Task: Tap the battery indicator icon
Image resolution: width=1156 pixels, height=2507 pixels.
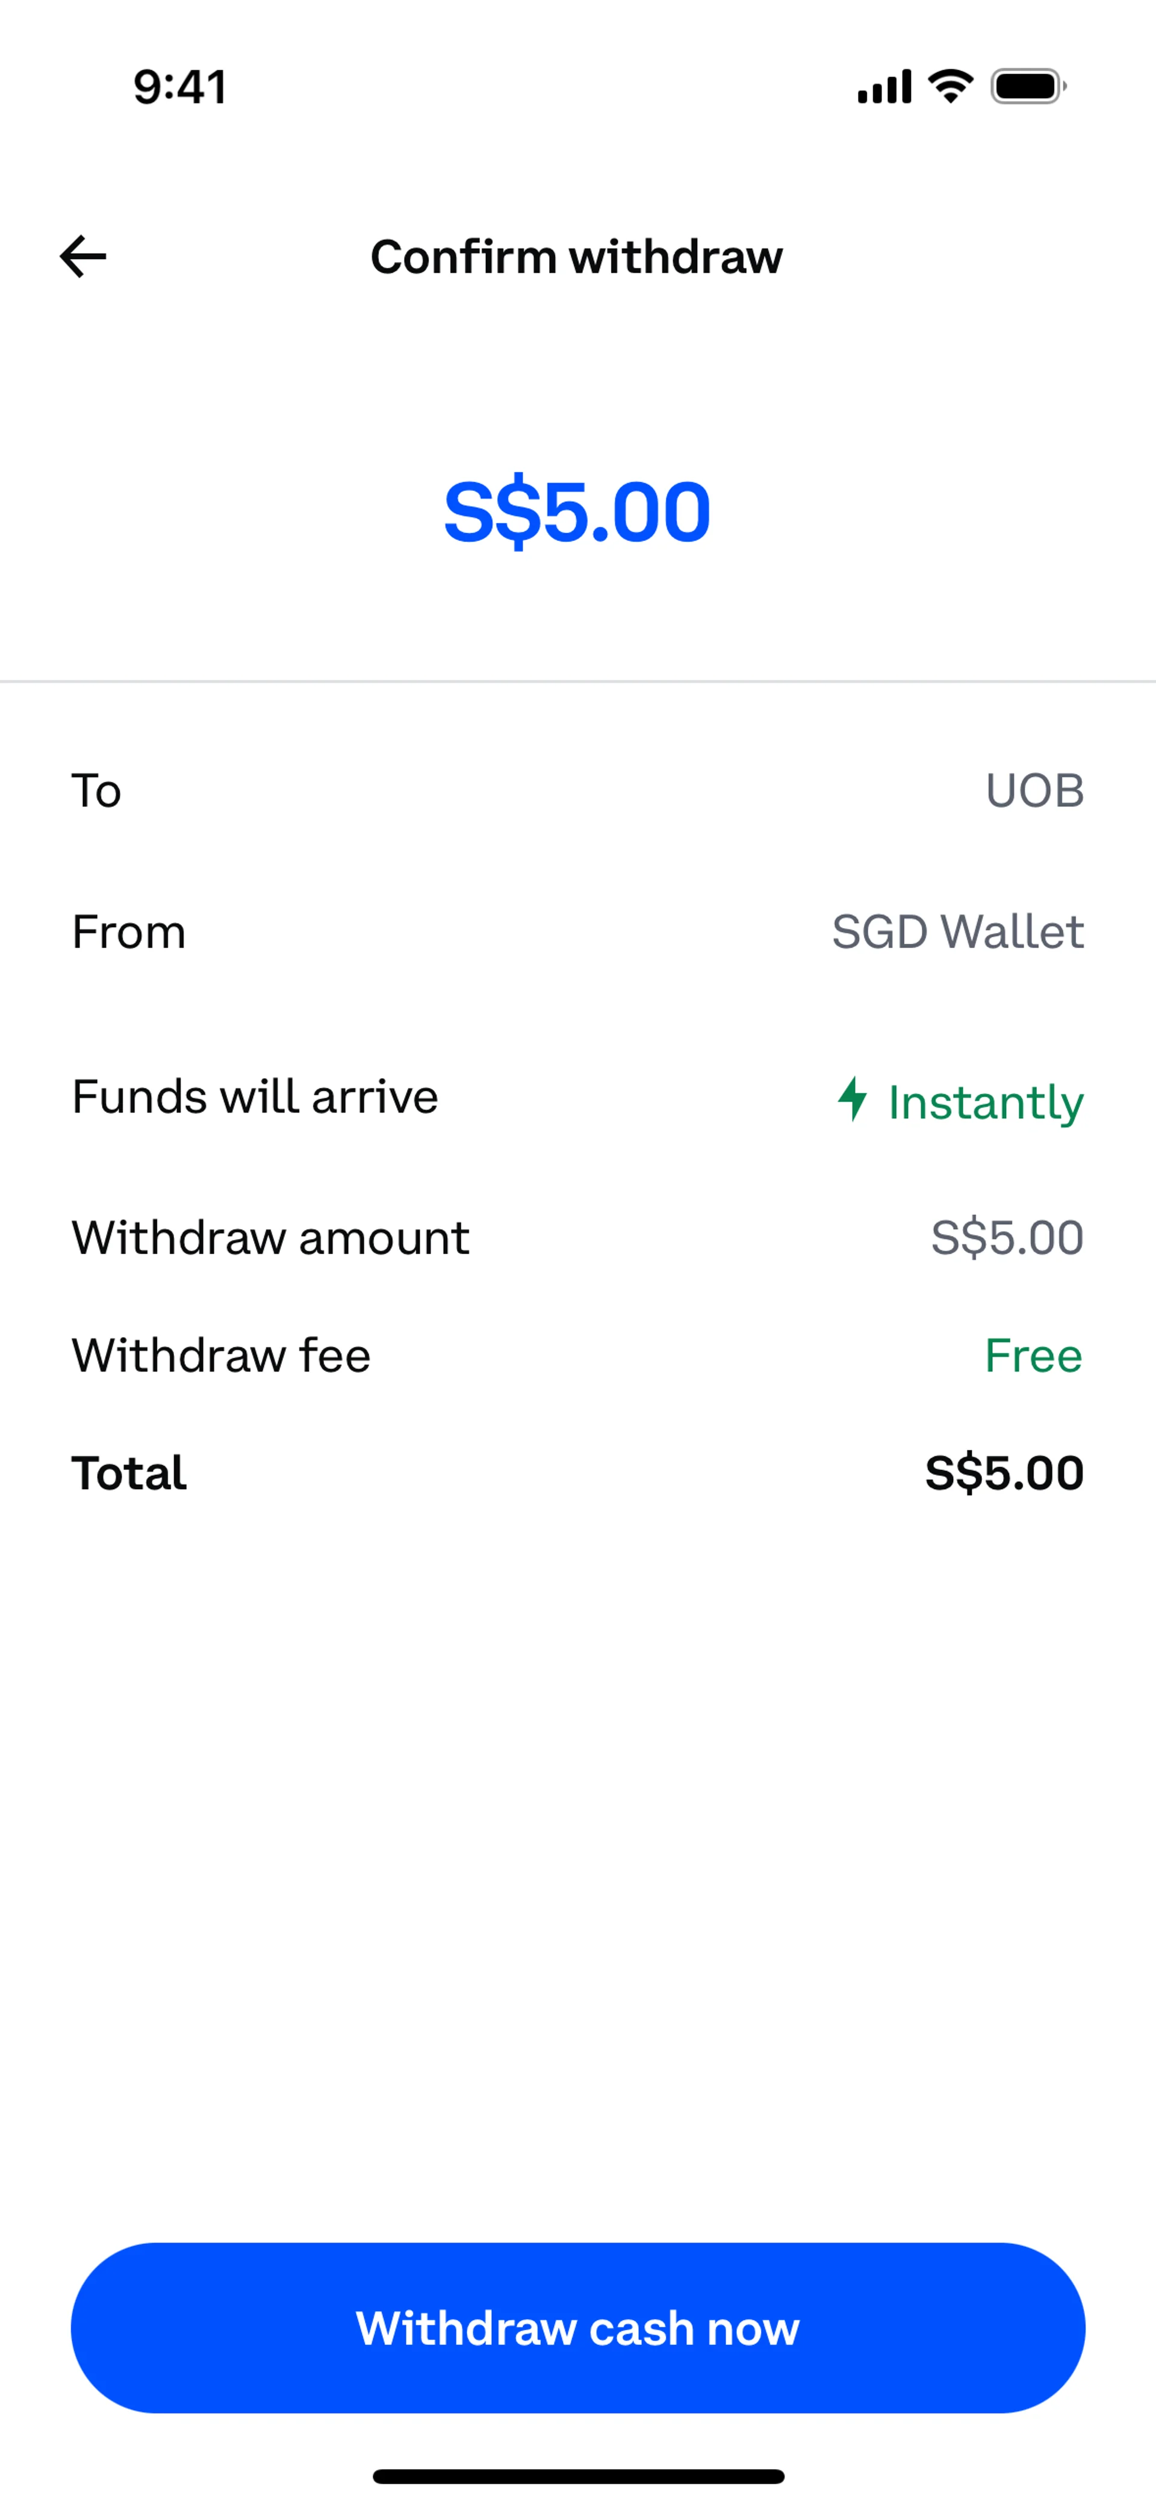Action: pos(1028,87)
